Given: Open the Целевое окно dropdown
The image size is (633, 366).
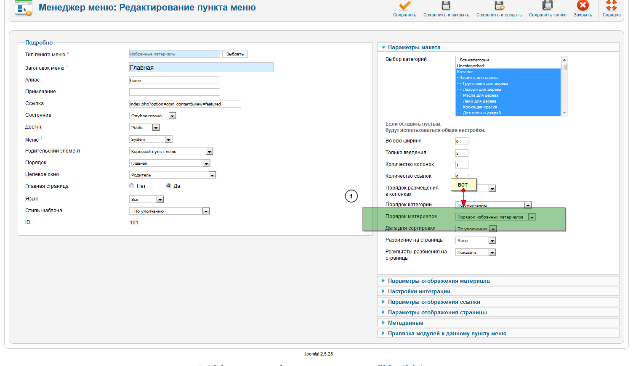Looking at the screenshot, I should click(x=173, y=175).
